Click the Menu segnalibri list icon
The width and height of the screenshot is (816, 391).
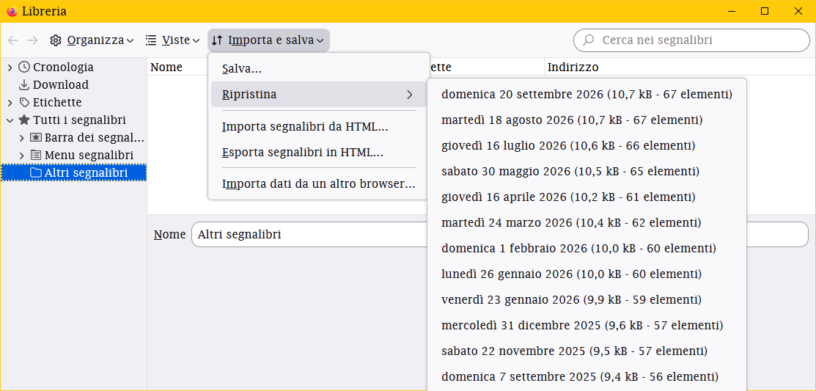point(36,155)
